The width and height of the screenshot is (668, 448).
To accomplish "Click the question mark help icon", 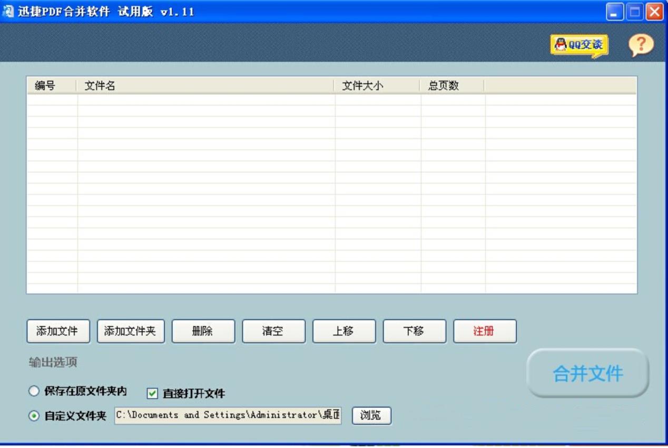I will (641, 45).
